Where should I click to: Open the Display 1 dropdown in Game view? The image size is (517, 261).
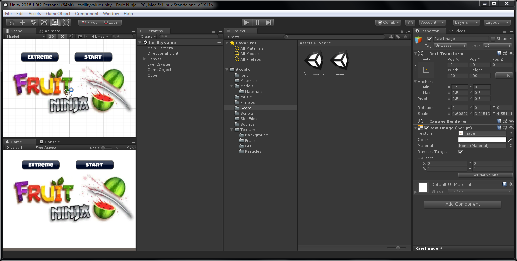(x=18, y=148)
